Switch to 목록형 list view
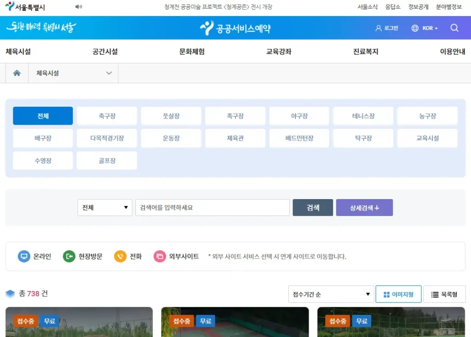The width and height of the screenshot is (471, 337). 444,294
